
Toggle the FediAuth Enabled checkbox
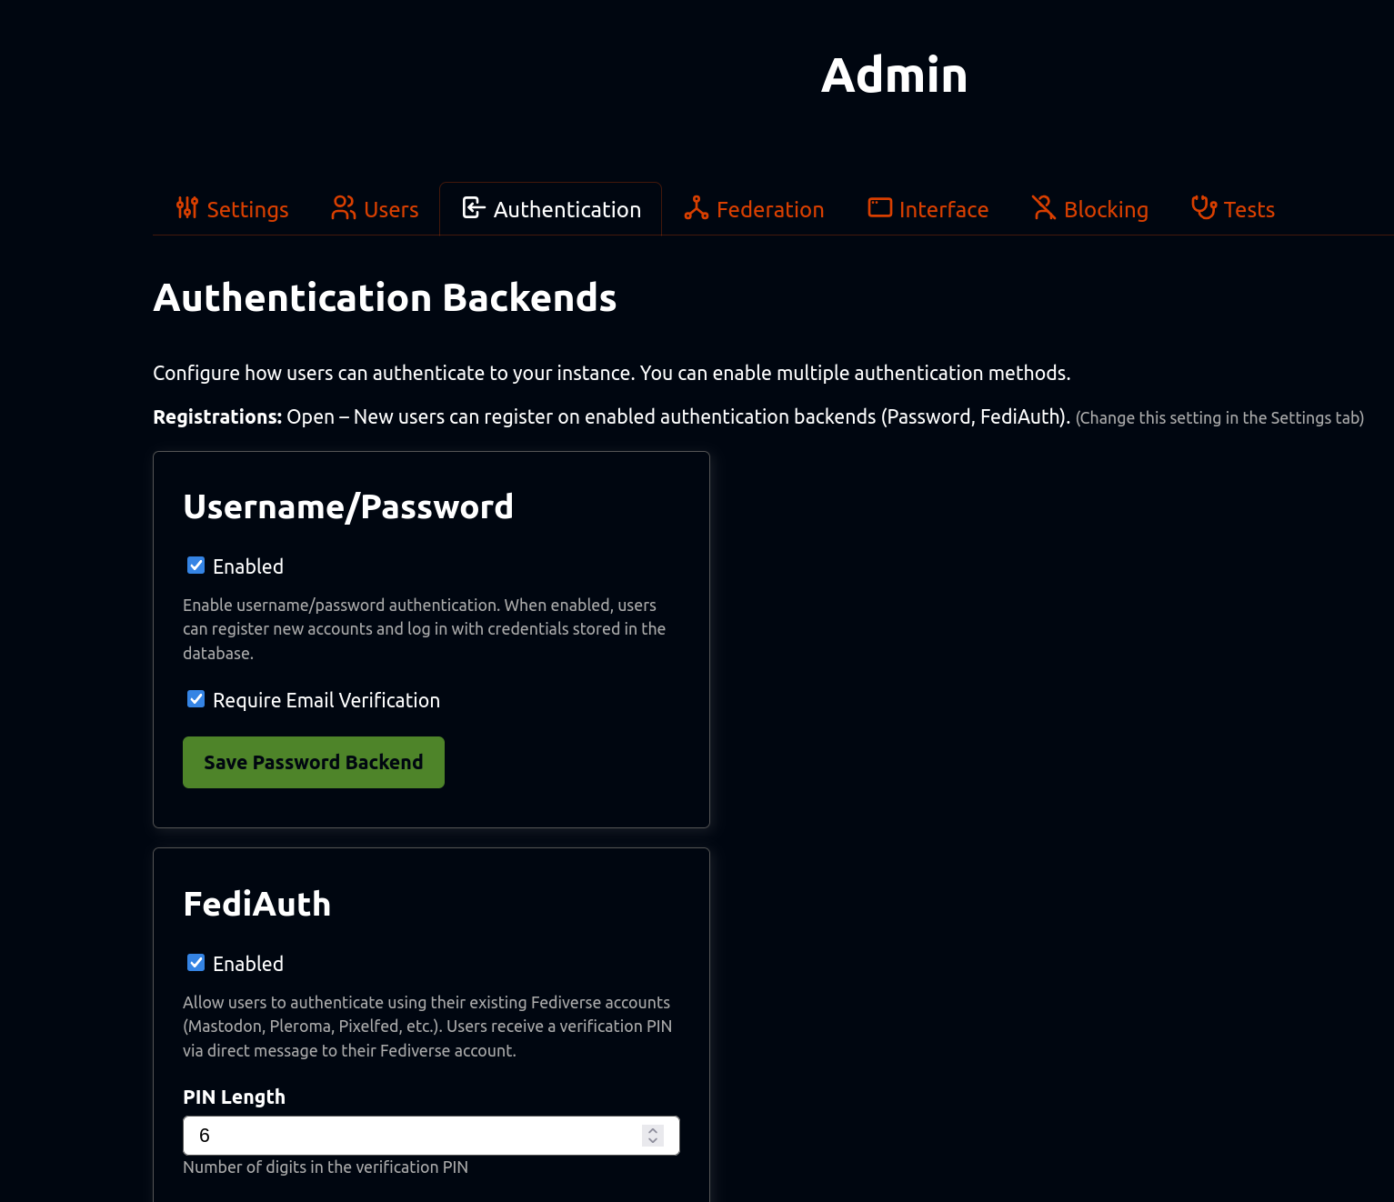coord(196,963)
